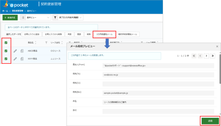The height and width of the screenshot is (126, 221).
Task: Click the sort arrows on 商品名 column
Action: pyautogui.click(x=35, y=43)
